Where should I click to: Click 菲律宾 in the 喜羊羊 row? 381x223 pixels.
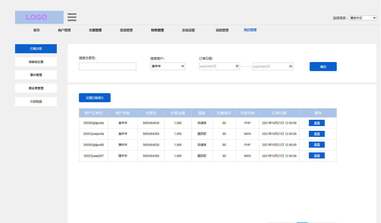pyautogui.click(x=202, y=123)
